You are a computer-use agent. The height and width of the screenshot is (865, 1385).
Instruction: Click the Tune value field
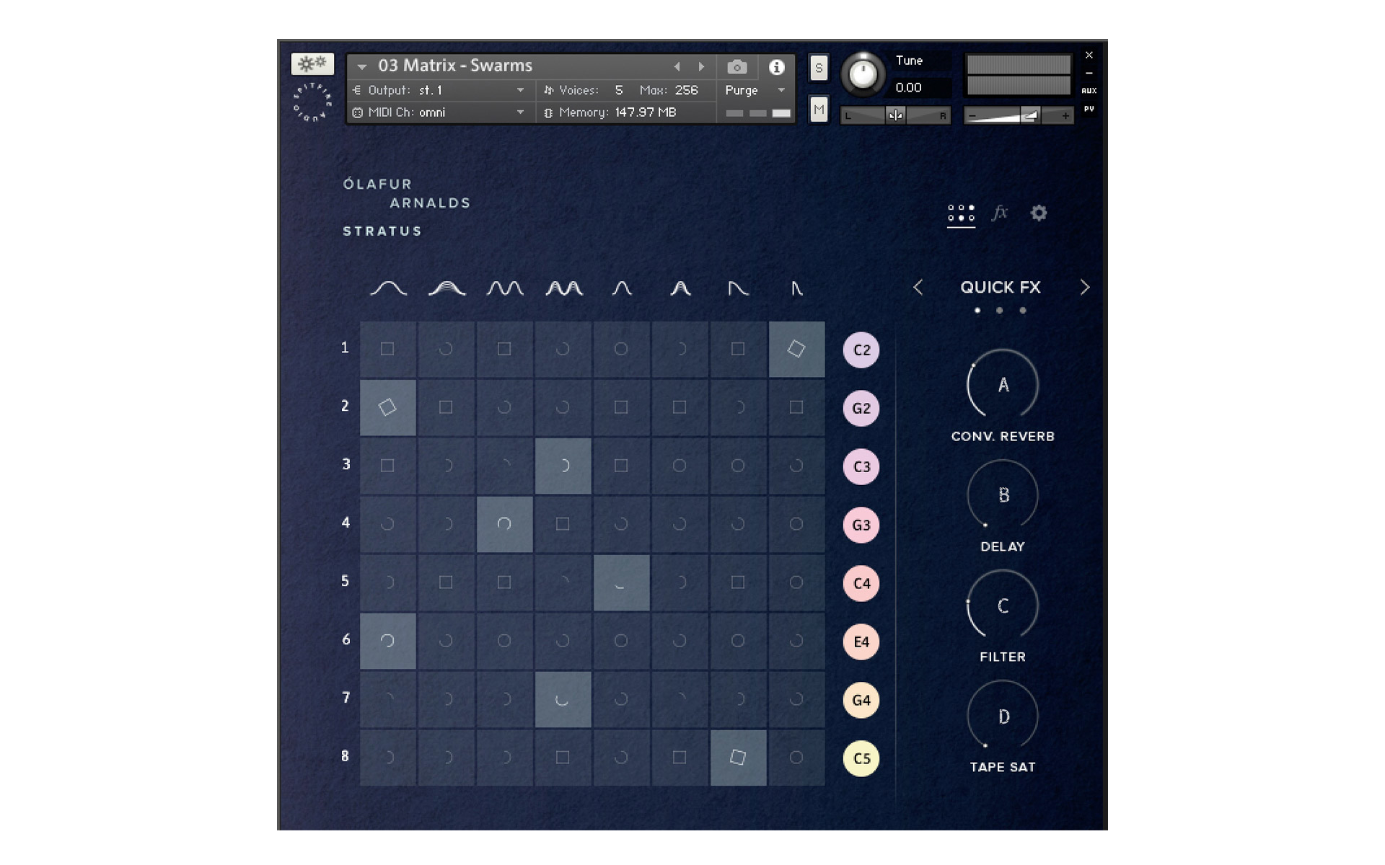(x=909, y=87)
